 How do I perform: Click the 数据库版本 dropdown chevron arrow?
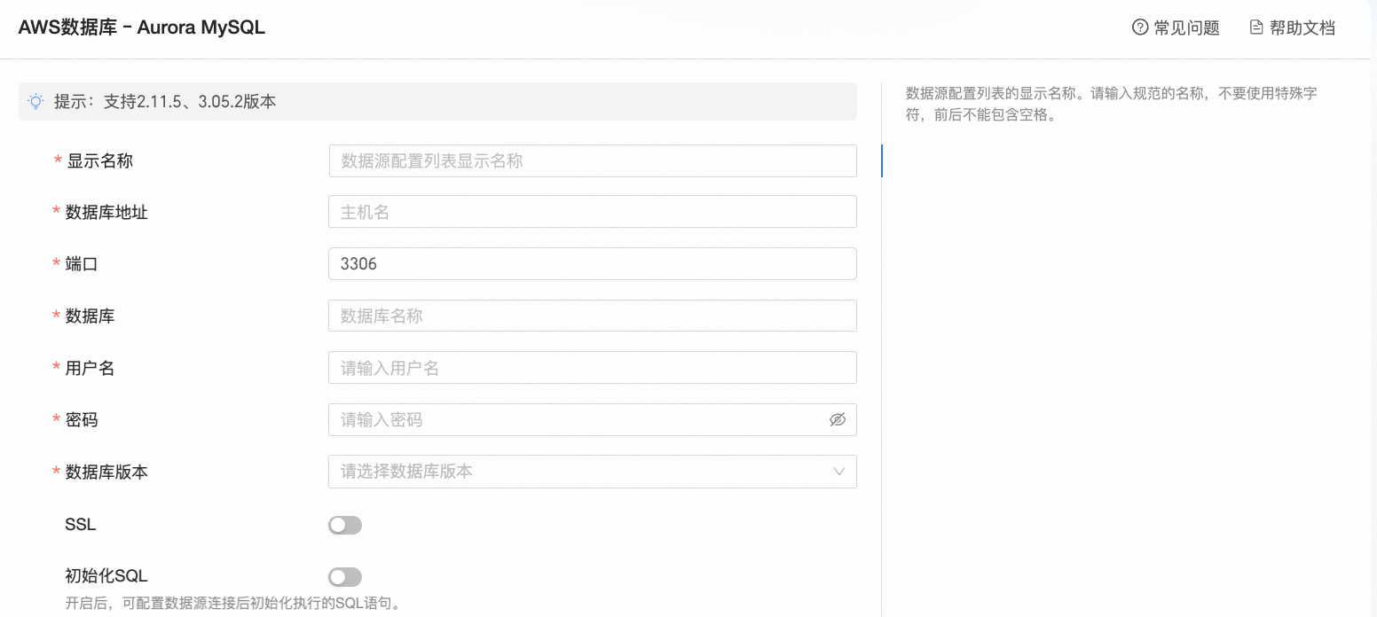pos(839,472)
